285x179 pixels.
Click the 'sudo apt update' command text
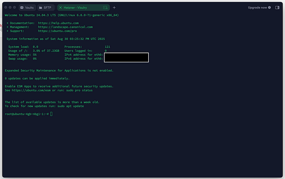click(70, 106)
